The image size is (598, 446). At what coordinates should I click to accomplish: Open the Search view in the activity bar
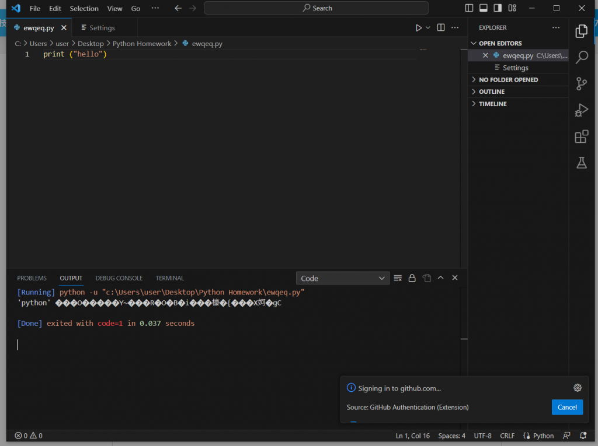[581, 57]
